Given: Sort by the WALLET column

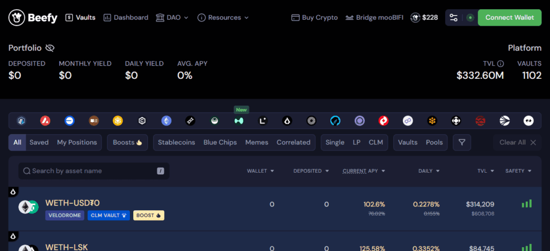Looking at the screenshot, I should tap(260, 171).
